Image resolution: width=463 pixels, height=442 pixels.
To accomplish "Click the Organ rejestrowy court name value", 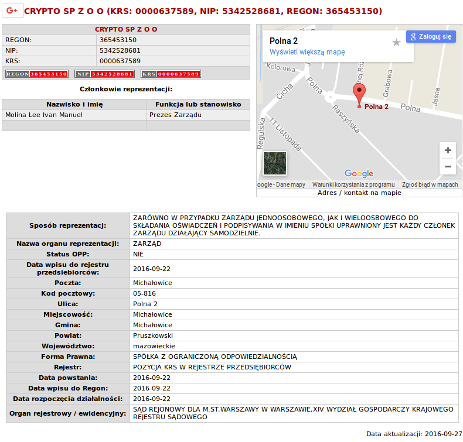I will [x=293, y=413].
